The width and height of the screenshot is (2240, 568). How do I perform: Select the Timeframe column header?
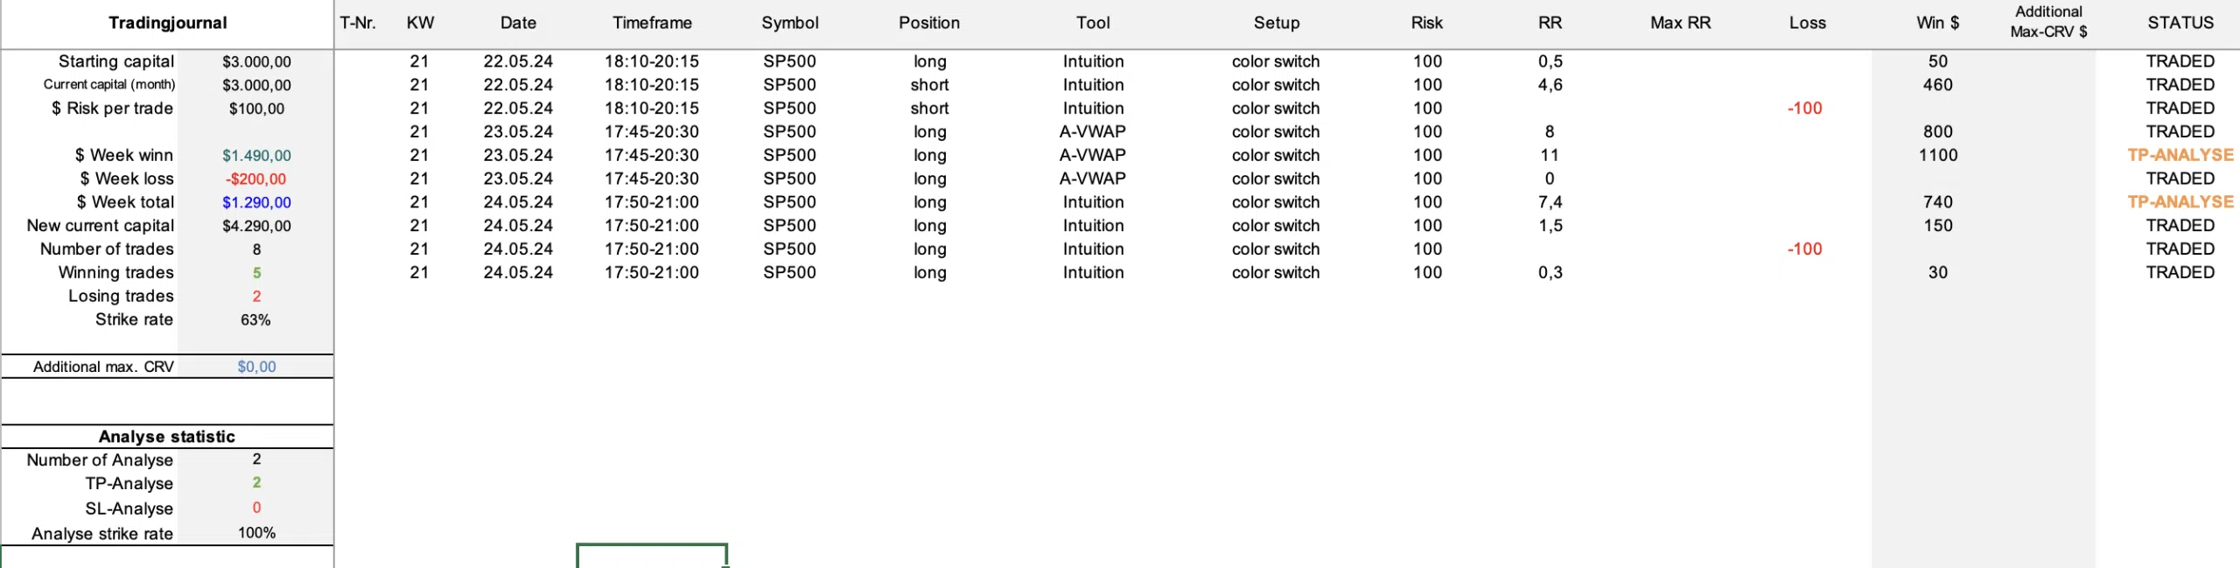point(652,24)
